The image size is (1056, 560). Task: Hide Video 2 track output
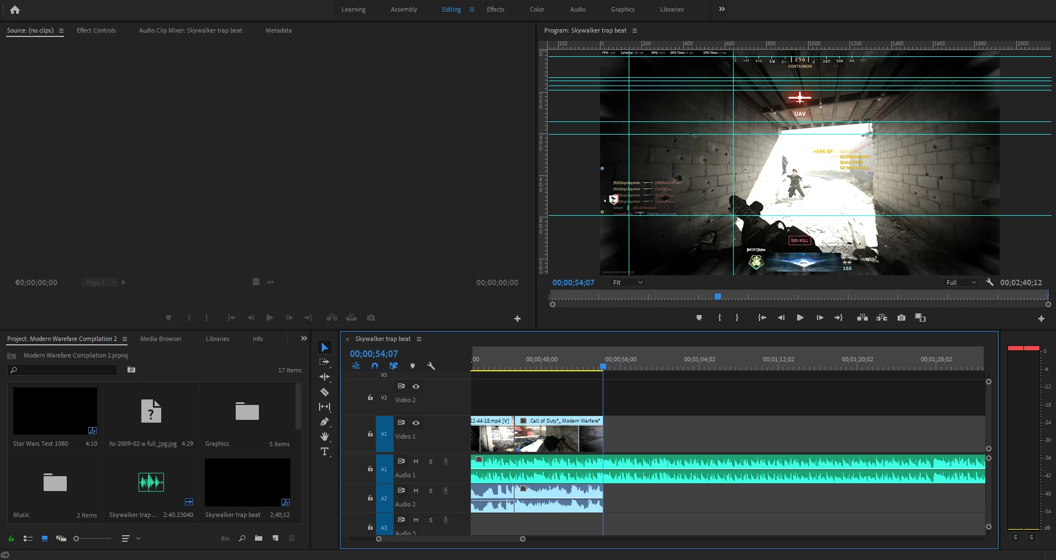click(x=416, y=387)
